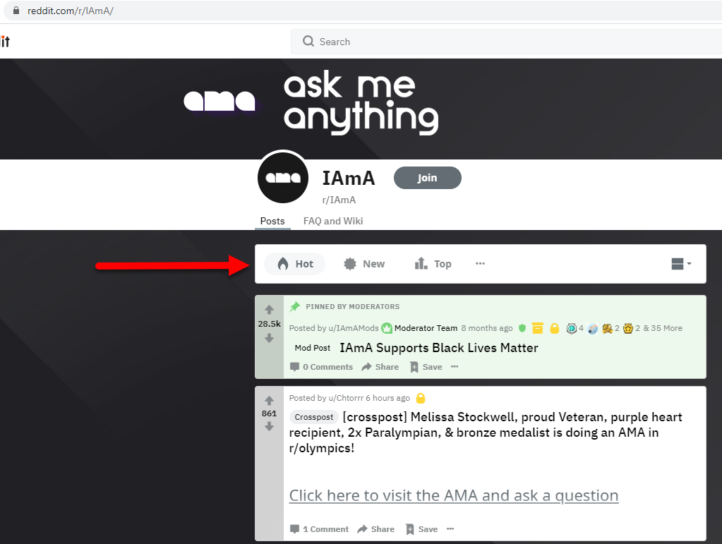
Task: Click the first award icon with count 4
Action: coord(572,328)
